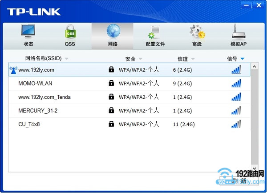
Task: Click the vertical scrollbar thumb of network list
Action: point(255,117)
